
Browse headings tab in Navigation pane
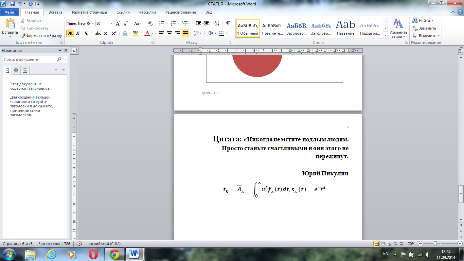7,70
